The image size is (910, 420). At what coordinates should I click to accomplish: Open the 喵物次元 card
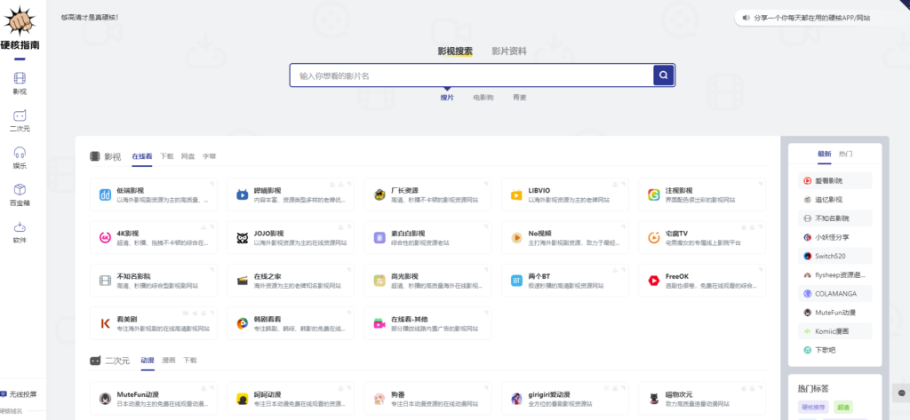(x=702, y=399)
